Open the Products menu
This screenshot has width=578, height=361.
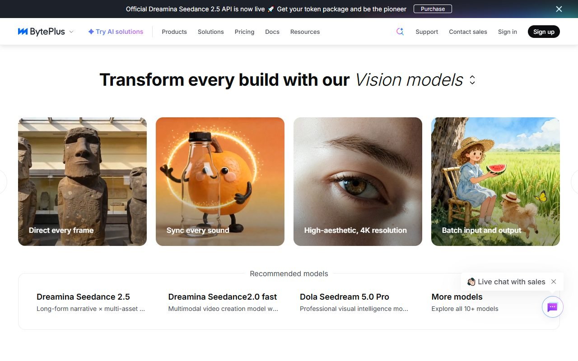pos(174,32)
